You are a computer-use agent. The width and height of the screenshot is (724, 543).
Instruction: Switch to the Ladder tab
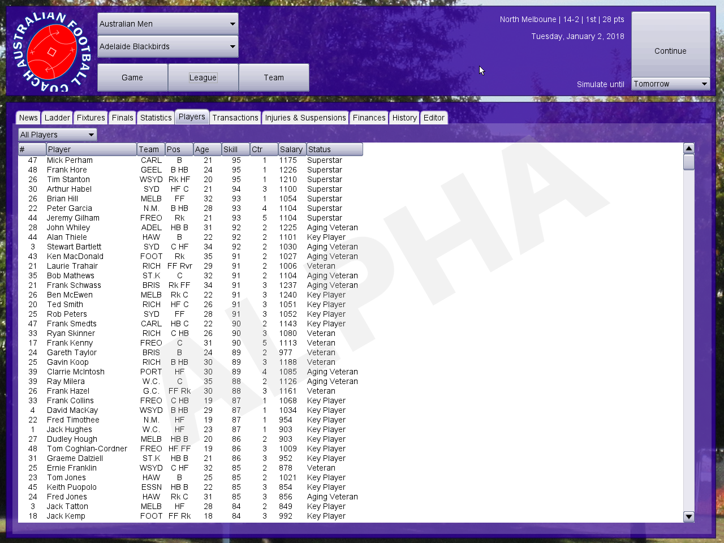click(x=57, y=118)
